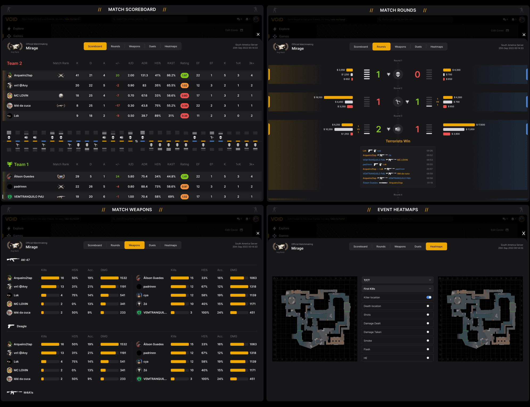Click the 'take my hand!' link

pos(72,19)
